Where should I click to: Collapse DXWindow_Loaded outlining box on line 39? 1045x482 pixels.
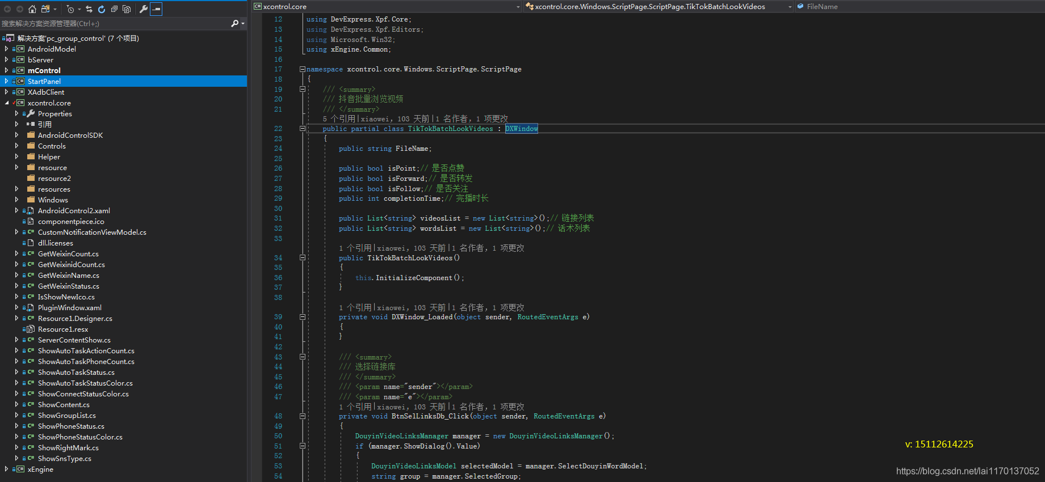coord(303,317)
